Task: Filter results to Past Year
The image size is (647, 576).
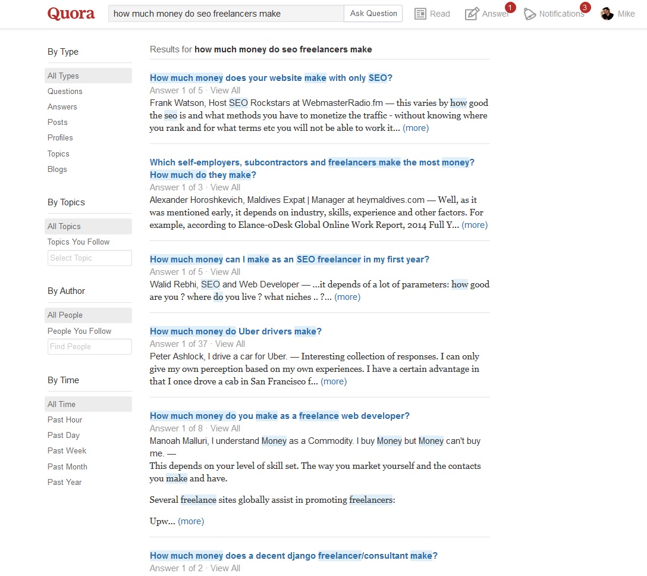Action: click(64, 482)
